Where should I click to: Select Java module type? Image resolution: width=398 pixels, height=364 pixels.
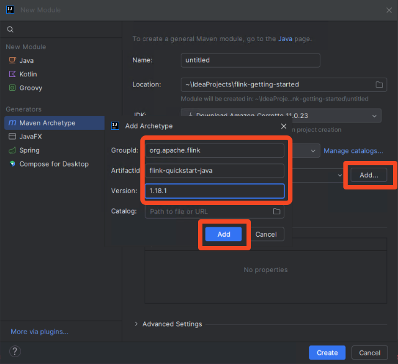point(21,60)
